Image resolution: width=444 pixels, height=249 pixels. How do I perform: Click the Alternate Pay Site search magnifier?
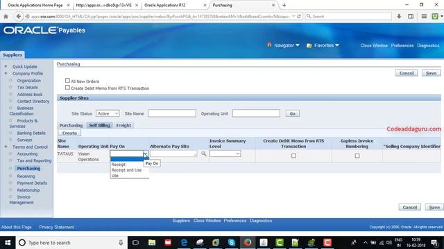(x=203, y=154)
